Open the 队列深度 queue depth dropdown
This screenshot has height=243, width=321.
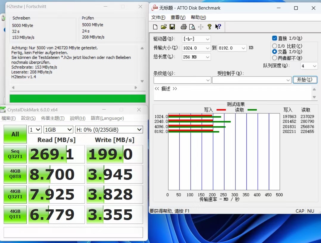tap(309, 66)
